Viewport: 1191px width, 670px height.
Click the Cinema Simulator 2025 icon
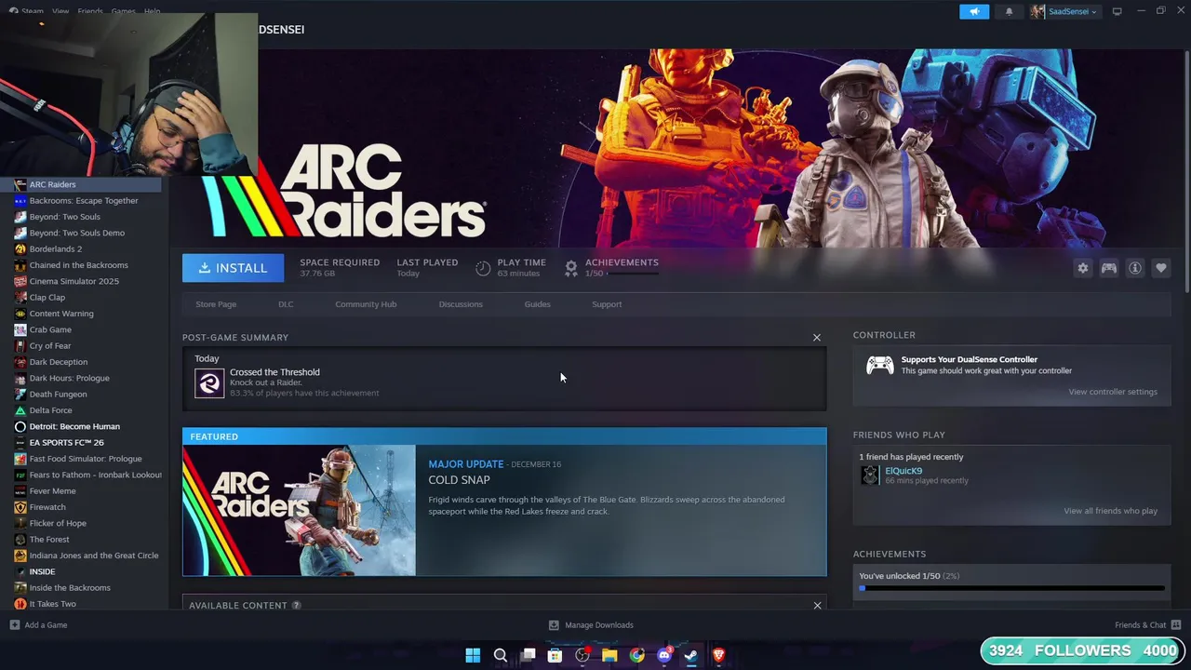click(20, 281)
